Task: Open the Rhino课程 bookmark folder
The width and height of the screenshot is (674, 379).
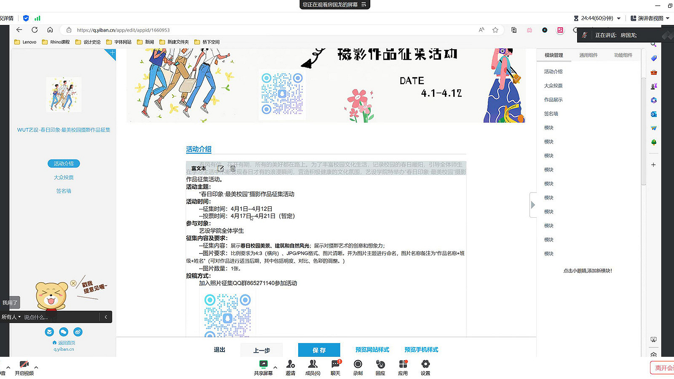Action: (56, 42)
